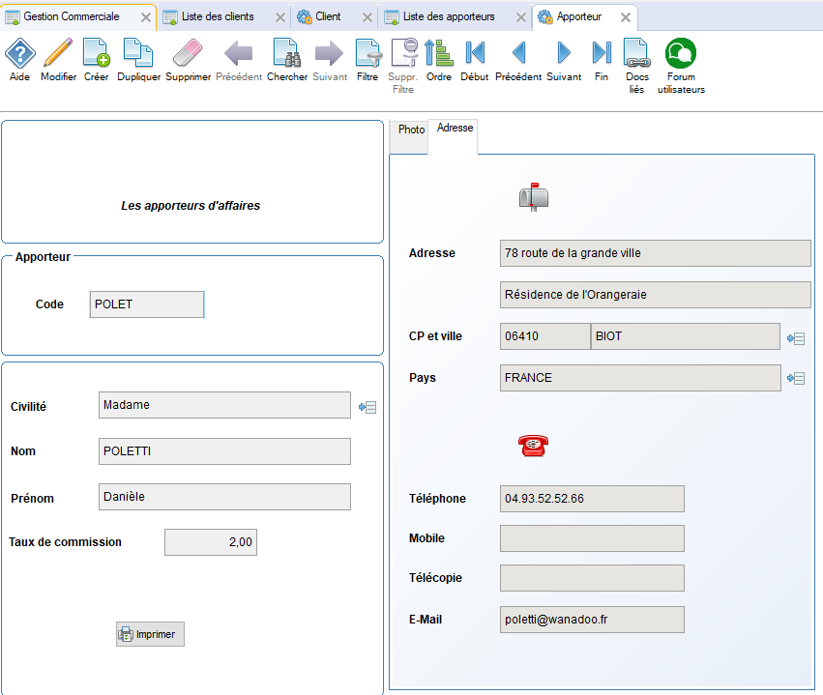
Task: Open the Photo tab
Action: coord(411,130)
